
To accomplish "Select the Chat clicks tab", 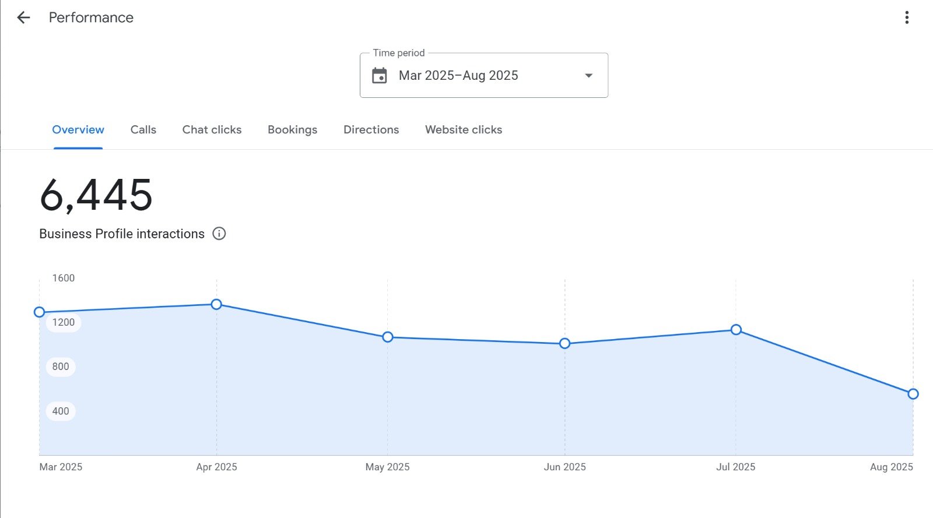I will click(x=212, y=130).
